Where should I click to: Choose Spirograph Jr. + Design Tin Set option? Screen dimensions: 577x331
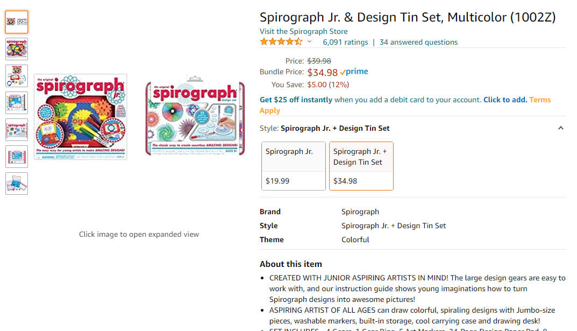tap(361, 166)
